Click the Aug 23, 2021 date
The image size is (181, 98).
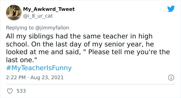click(x=47, y=77)
